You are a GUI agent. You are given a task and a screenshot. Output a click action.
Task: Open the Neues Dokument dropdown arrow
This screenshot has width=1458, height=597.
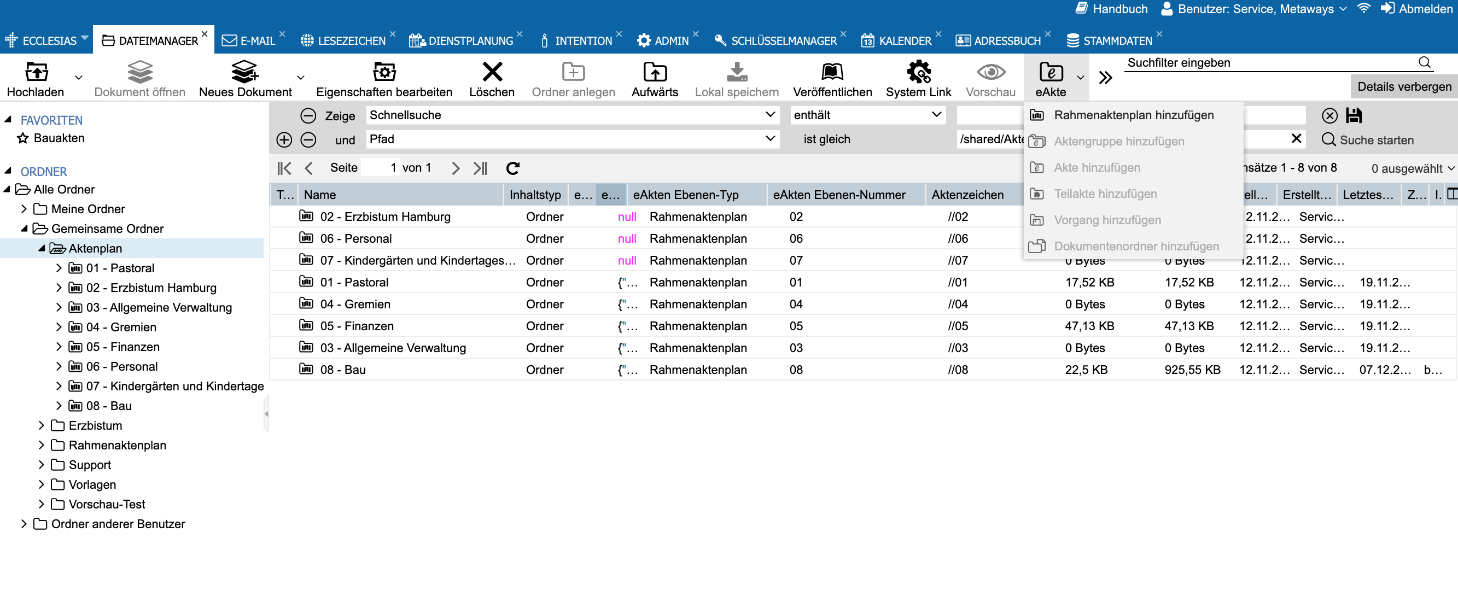[x=301, y=78]
